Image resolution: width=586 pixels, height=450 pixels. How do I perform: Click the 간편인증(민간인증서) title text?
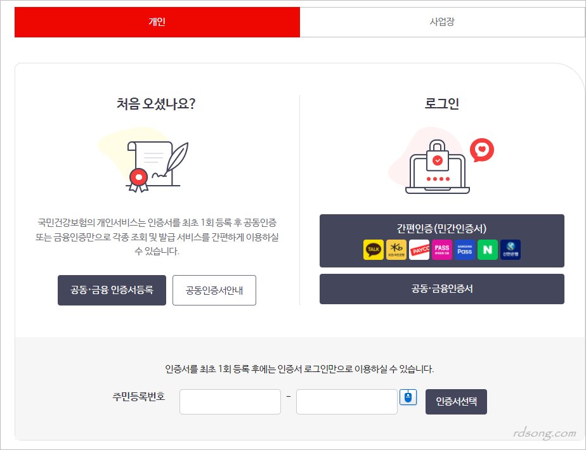[x=441, y=229]
